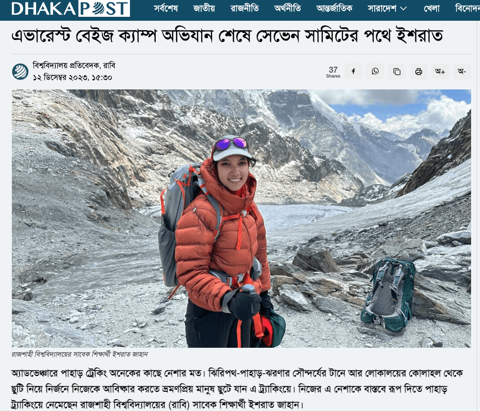The image size is (480, 411).
Task: Click author name বিশ্ববিদ্যালয় প্রতিবেদক, রাবি
Action: click(74, 65)
